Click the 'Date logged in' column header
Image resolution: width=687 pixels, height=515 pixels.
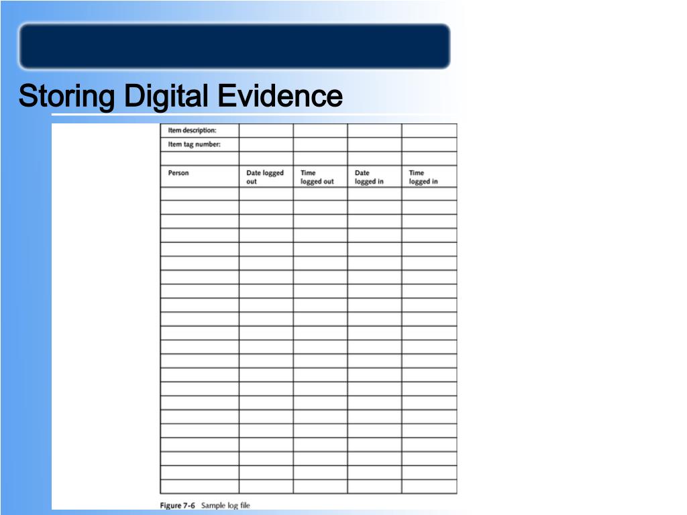point(374,176)
